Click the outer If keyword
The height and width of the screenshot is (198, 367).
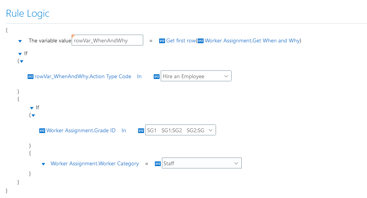tap(26, 54)
